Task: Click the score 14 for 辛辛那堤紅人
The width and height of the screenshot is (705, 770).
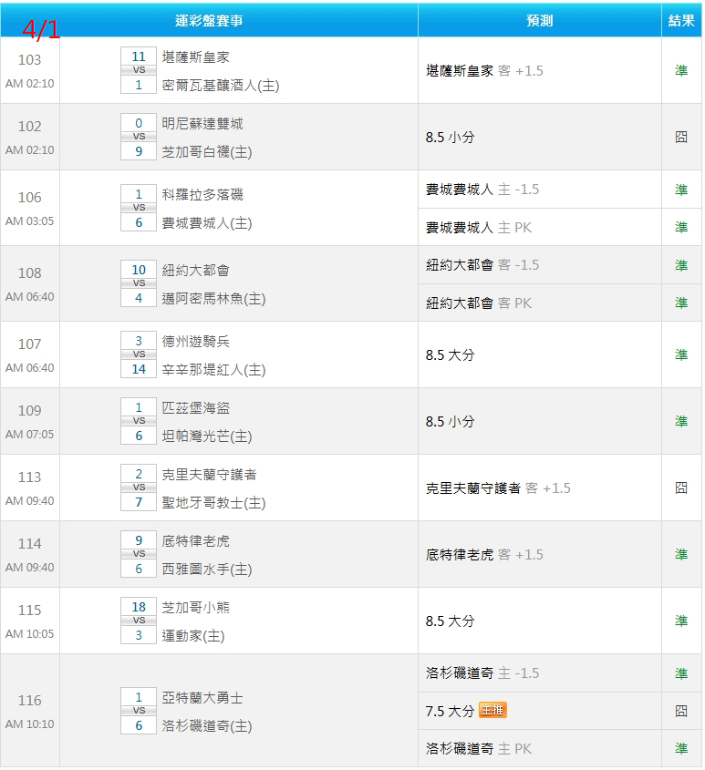Action: tap(139, 369)
